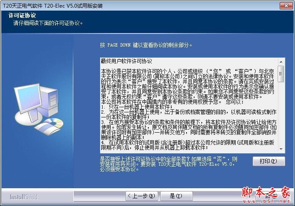Click the 本公司将本软件在中国境内 license line
Screen dimensions: 295x206
tap(172, 102)
